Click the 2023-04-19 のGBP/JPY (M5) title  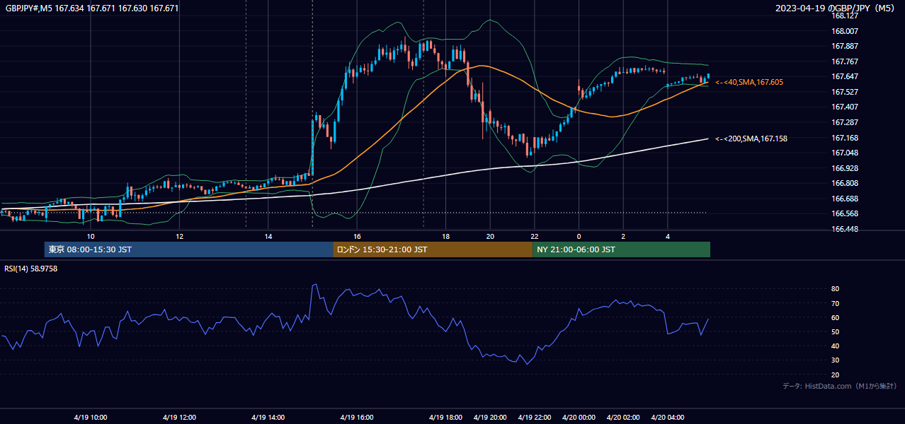(836, 8)
